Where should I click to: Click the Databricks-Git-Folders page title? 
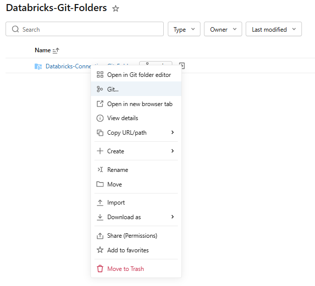point(56,8)
